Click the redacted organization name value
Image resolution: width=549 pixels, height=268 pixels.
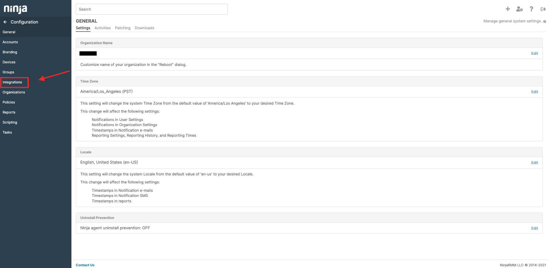pyautogui.click(x=88, y=54)
